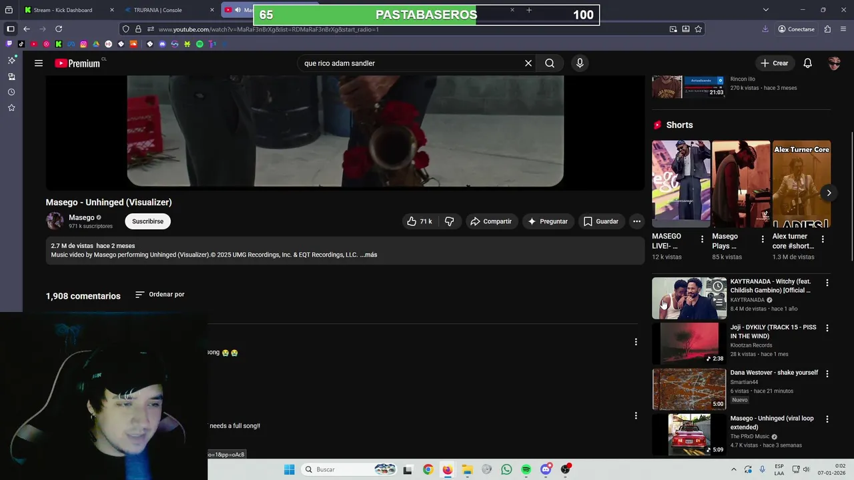Viewport: 854px width, 480px height.
Task: Save video using Guardar button
Action: pyautogui.click(x=601, y=221)
